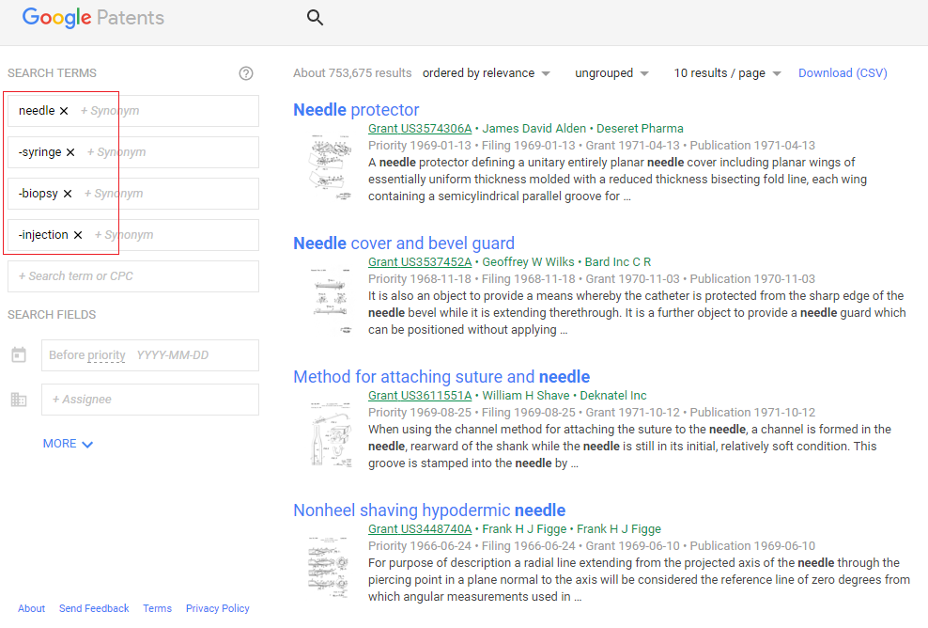The image size is (928, 628).
Task: Remove the -syringe search term
Action: (x=70, y=152)
